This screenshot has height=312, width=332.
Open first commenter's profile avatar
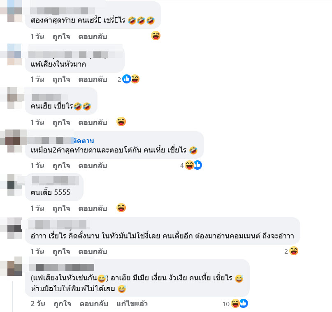click(x=15, y=11)
